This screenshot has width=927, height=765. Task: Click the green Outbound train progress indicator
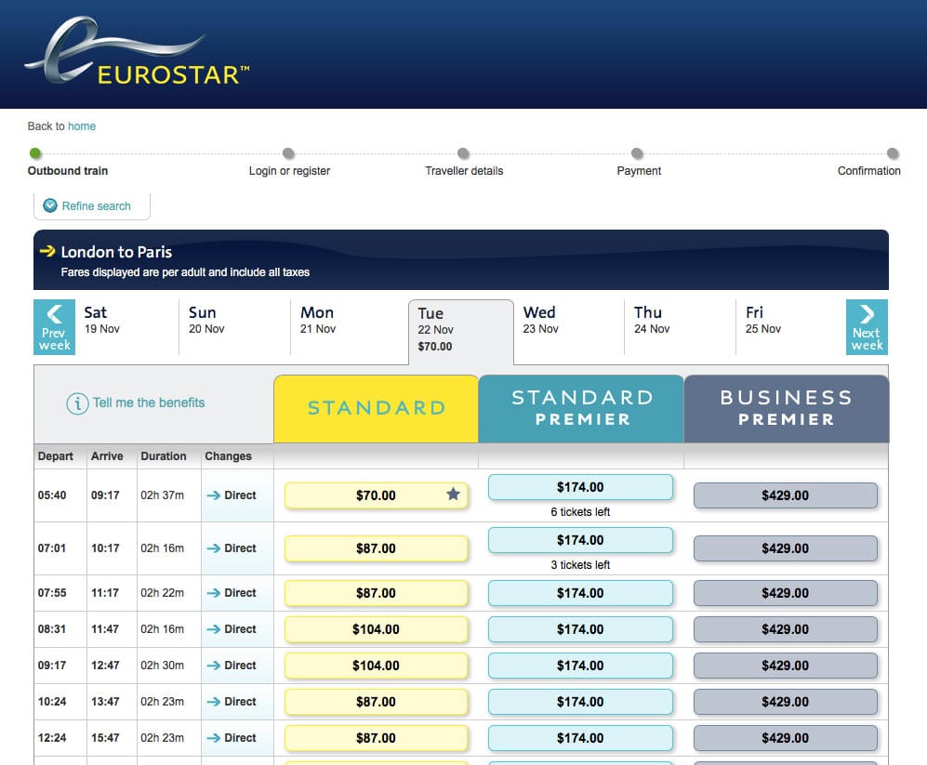click(x=35, y=152)
